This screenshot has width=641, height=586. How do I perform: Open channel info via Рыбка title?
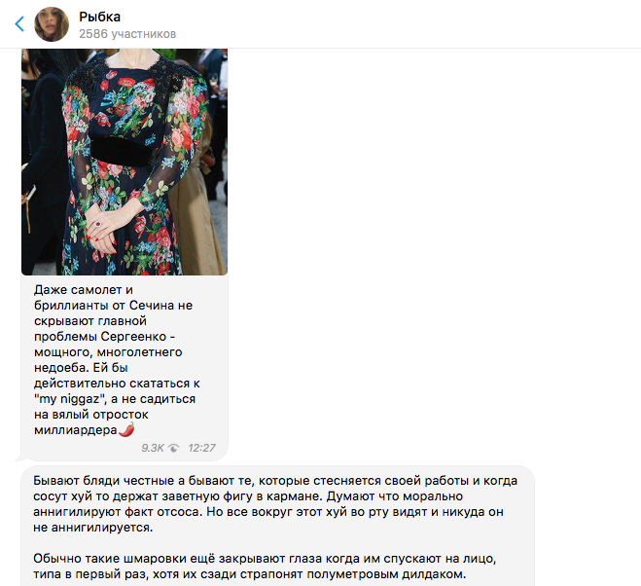pos(100,17)
